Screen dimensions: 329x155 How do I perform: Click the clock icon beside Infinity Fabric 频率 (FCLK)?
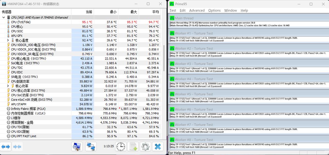pos(8,109)
